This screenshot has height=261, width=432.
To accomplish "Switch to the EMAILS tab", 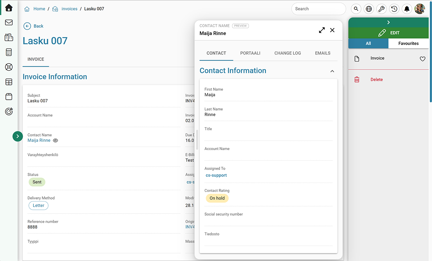I will click(x=323, y=53).
